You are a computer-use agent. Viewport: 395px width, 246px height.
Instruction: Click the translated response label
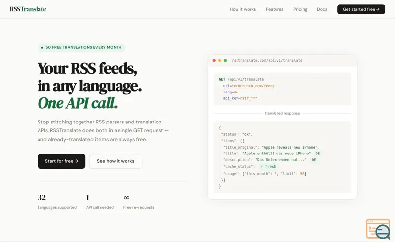[x=282, y=113]
